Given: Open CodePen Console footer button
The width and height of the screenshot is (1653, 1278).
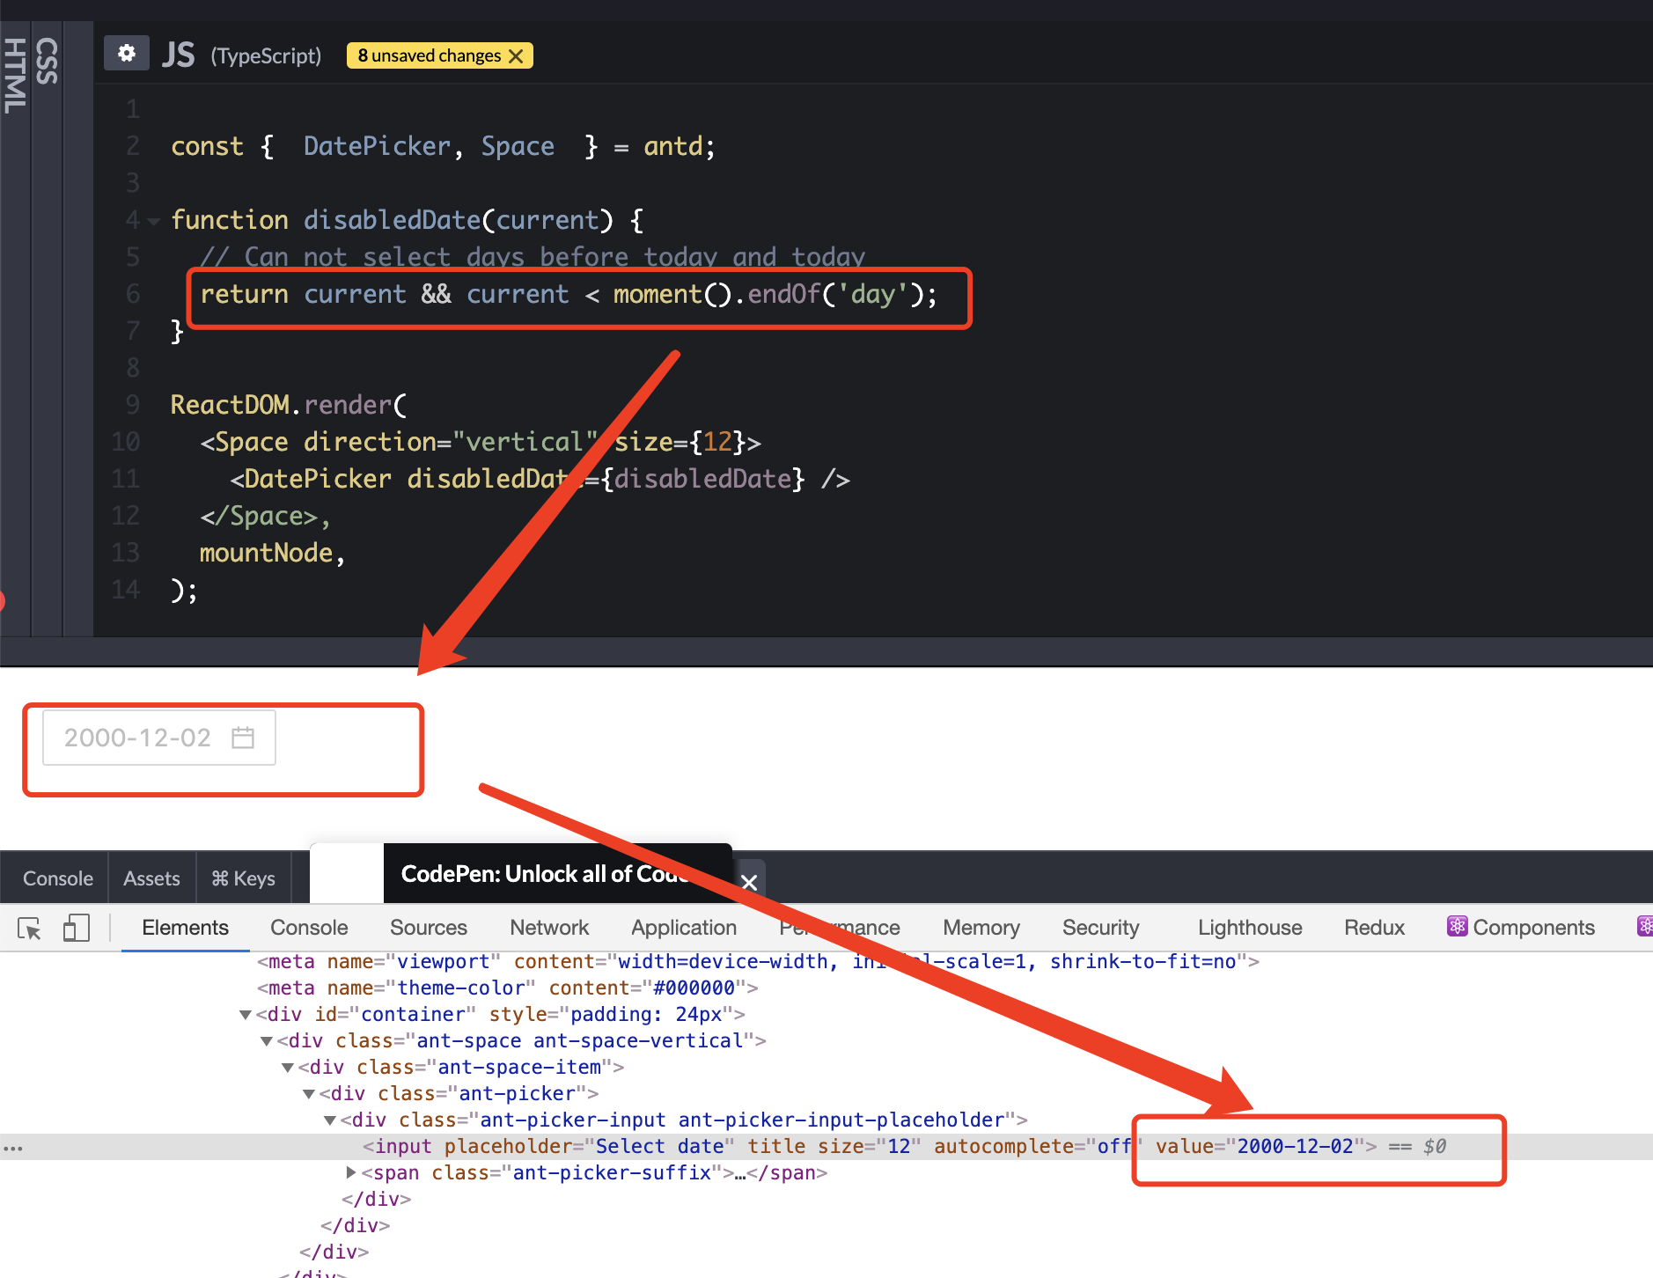Looking at the screenshot, I should (x=58, y=878).
